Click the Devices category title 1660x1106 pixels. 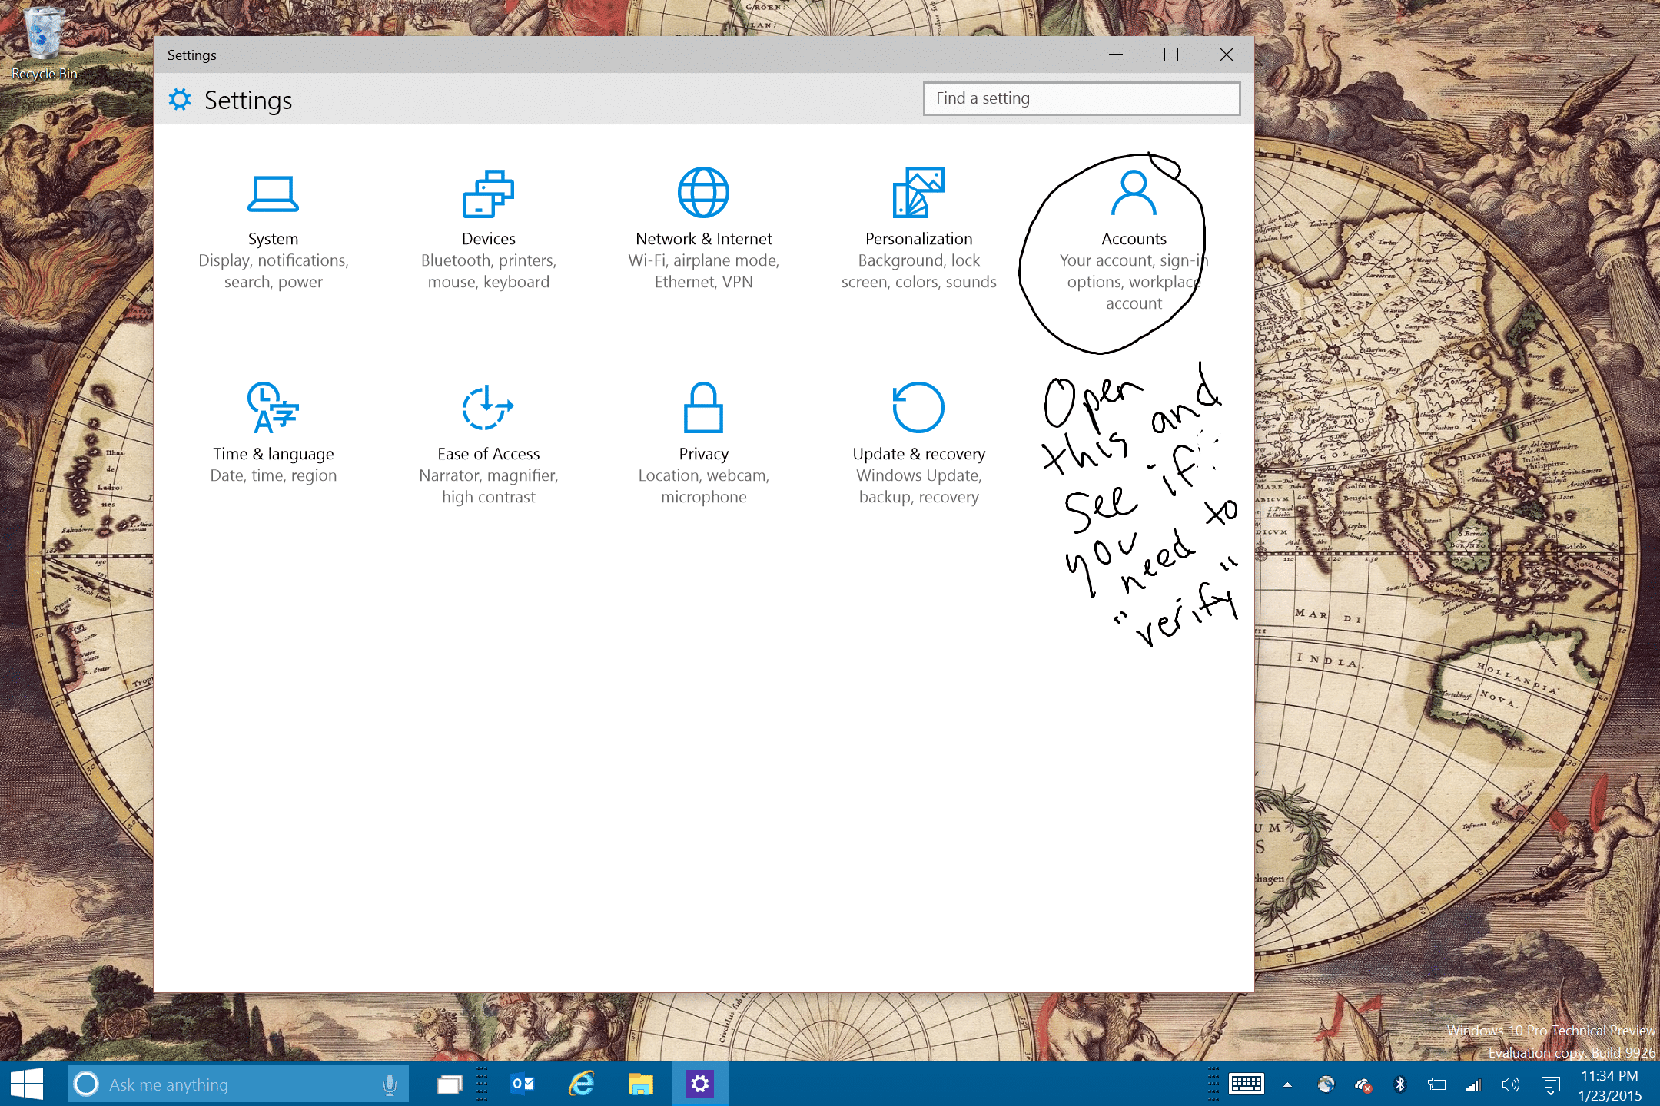click(488, 239)
